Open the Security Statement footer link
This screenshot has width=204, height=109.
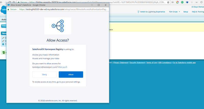[x=137, y=63]
